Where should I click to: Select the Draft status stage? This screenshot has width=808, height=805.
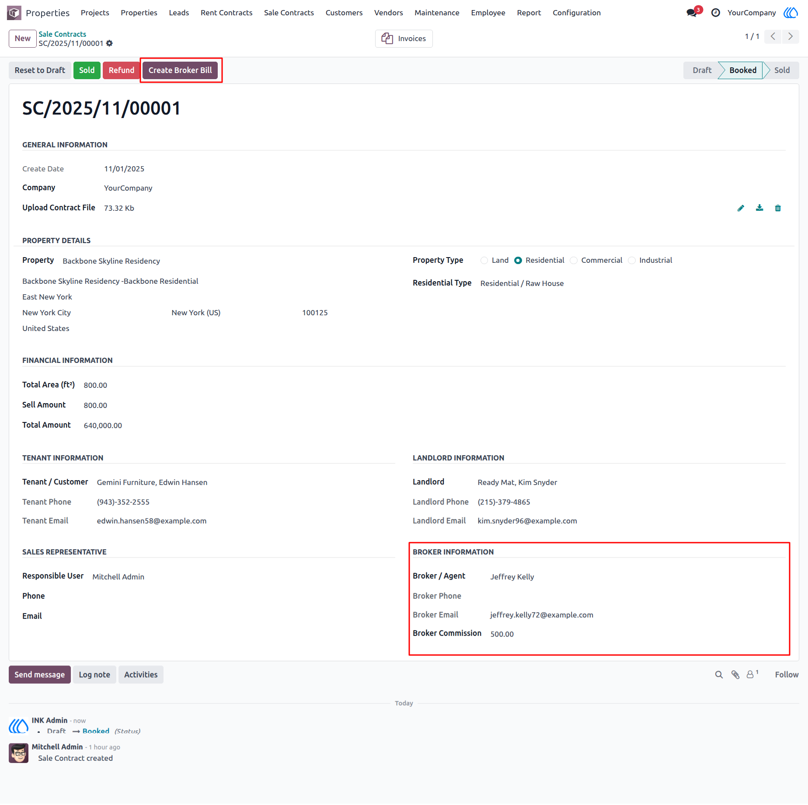coord(702,70)
